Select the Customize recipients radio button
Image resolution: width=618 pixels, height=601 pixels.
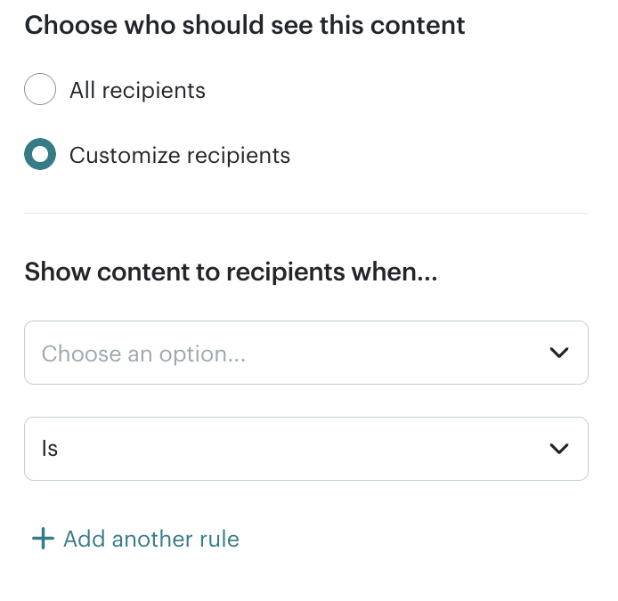coord(40,155)
